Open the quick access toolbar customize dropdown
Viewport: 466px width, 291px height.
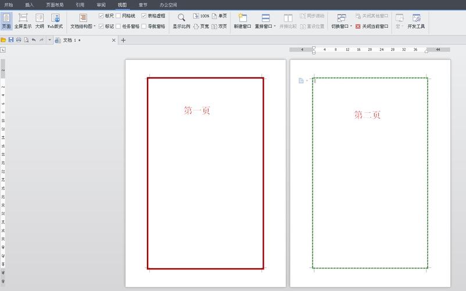[49, 40]
